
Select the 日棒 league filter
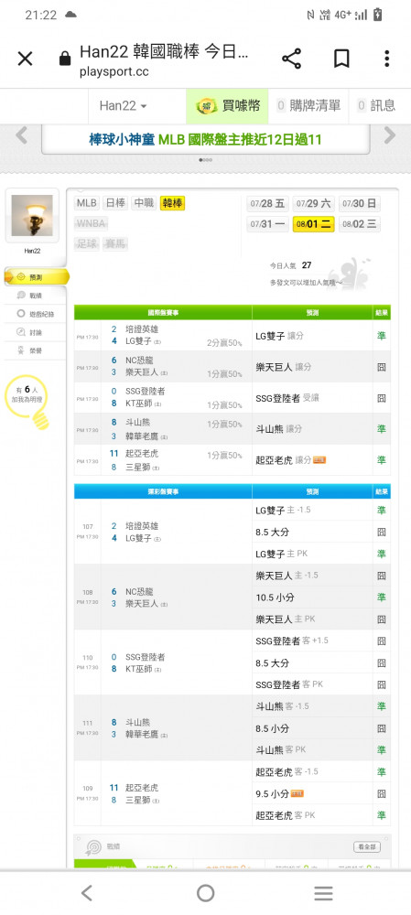[115, 203]
